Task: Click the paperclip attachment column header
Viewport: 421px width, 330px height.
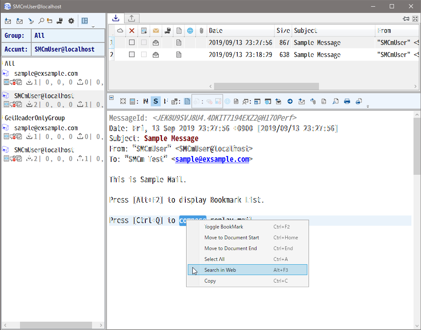Action: (202, 30)
